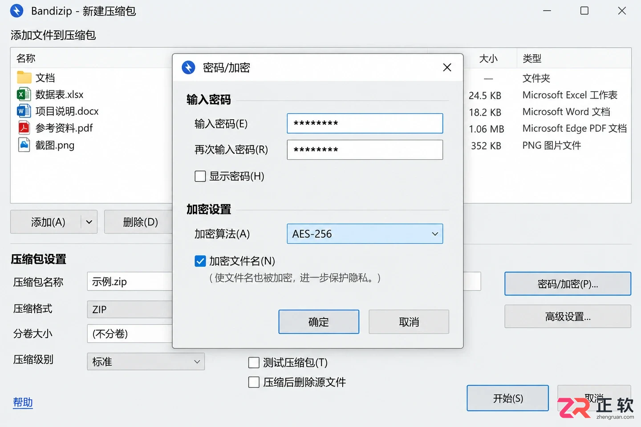
Task: Click size value 1.06 MB
Action: coord(486,129)
